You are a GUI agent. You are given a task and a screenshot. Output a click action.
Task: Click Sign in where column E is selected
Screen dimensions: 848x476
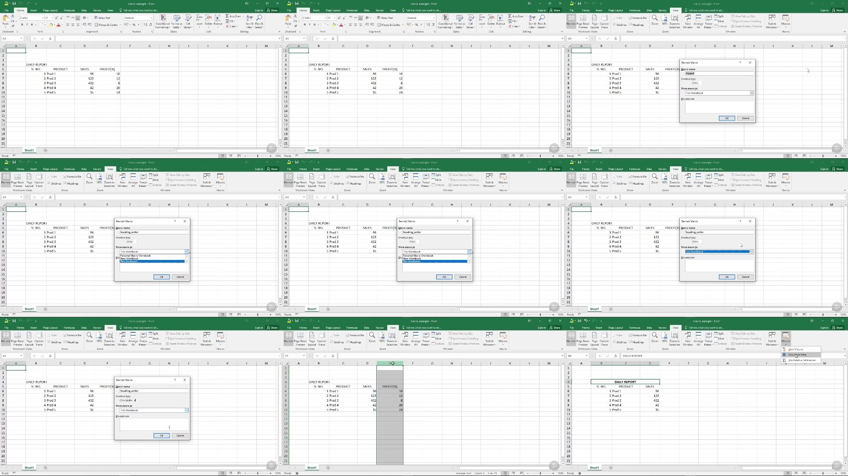coord(541,328)
